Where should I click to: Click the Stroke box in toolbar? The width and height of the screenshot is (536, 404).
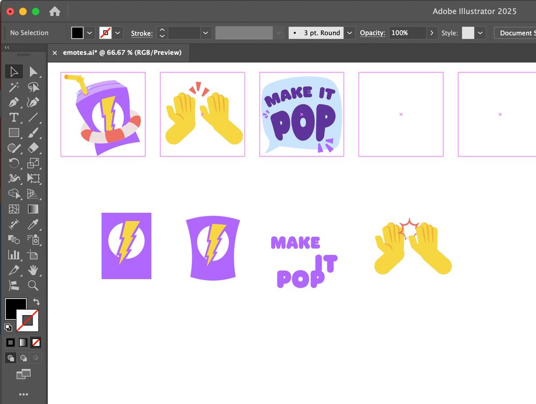coord(28,320)
